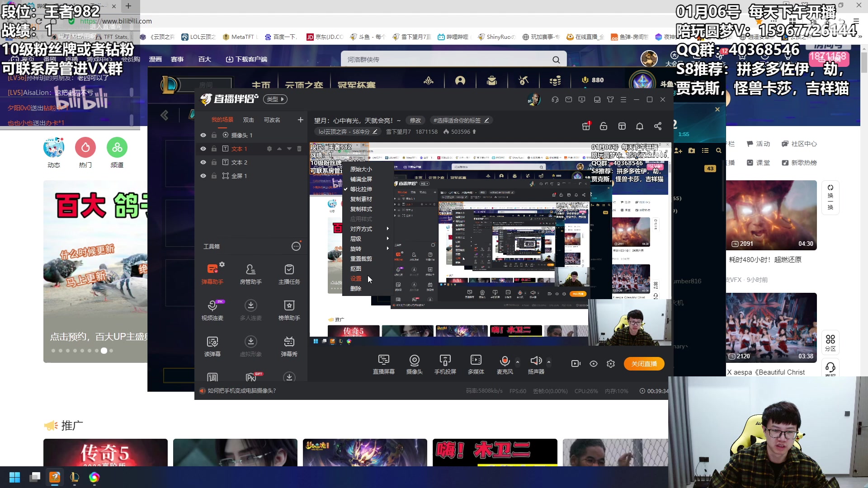Image resolution: width=868 pixels, height=488 pixels.
Task: Open the layout template icon
Action: click(622, 126)
